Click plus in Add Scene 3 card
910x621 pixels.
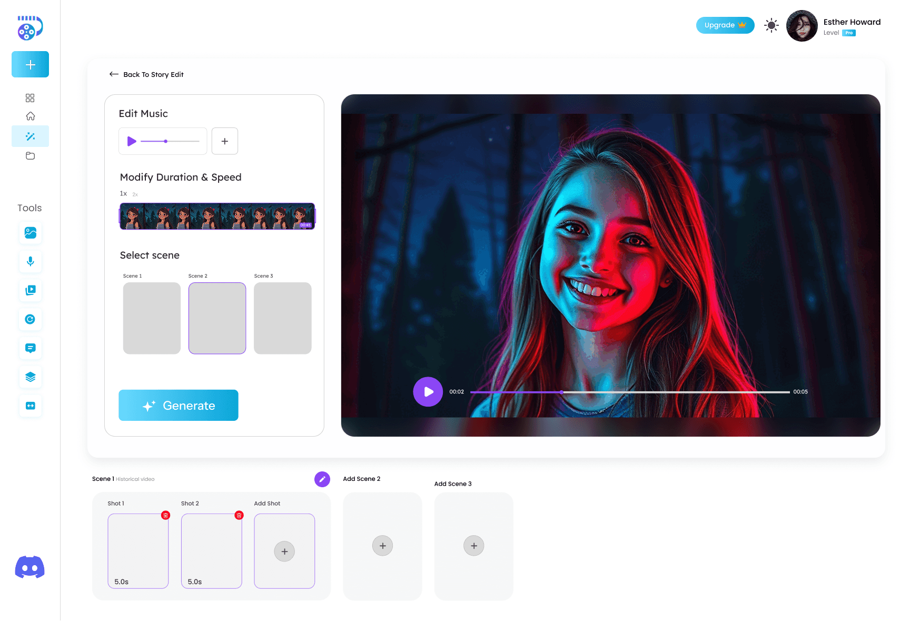pos(474,546)
